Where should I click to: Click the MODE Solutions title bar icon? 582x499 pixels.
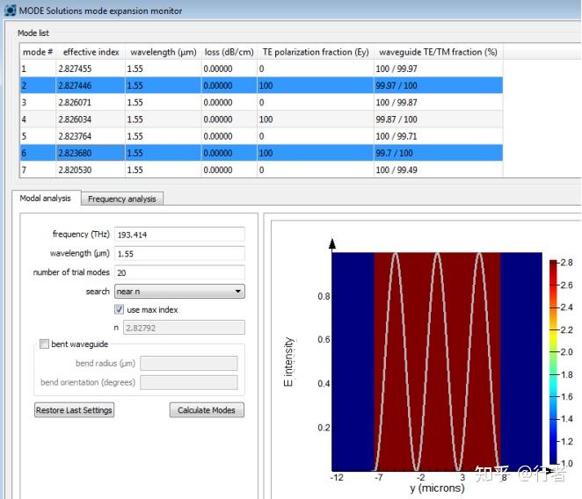tap(10, 11)
